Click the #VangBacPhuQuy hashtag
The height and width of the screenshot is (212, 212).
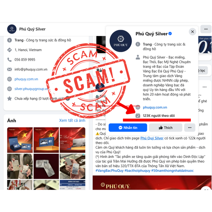click(110, 171)
